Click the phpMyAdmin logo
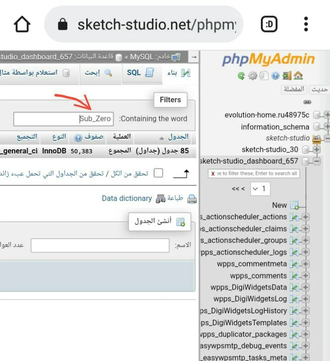 click(x=269, y=60)
